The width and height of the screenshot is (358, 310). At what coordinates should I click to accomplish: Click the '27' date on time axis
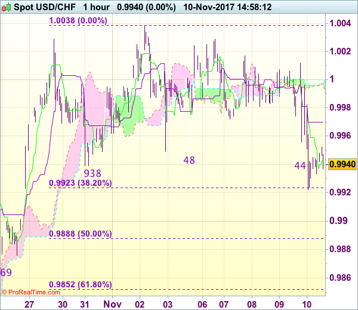click(29, 305)
